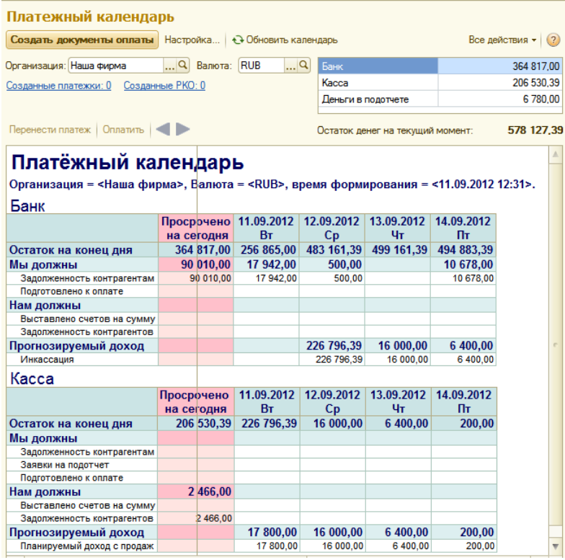Go to previous period with left arrow
This screenshot has width=565, height=560.
[x=163, y=129]
